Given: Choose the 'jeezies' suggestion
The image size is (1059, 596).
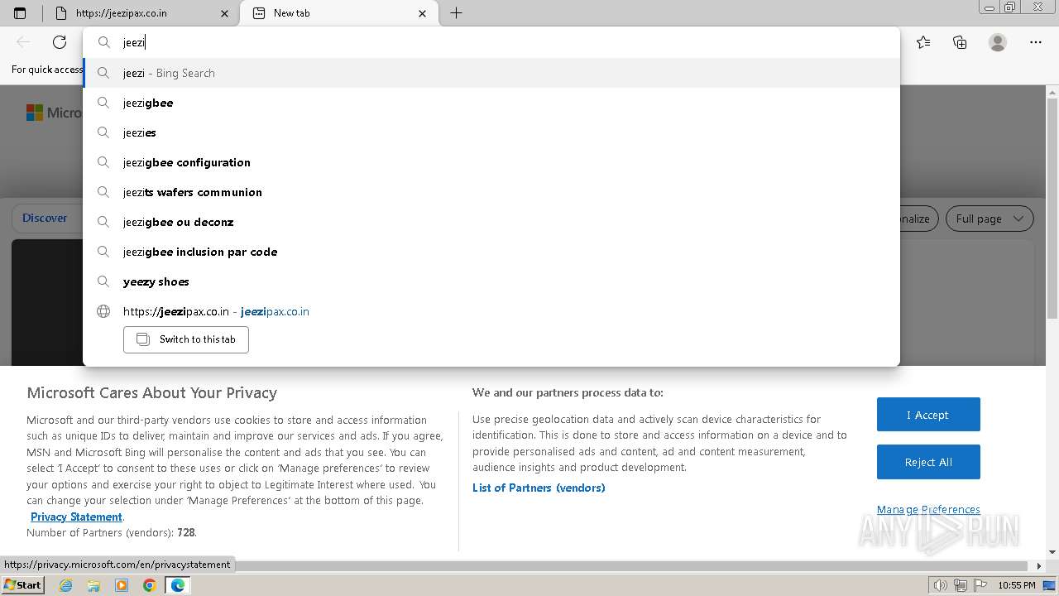Looking at the screenshot, I should (491, 132).
